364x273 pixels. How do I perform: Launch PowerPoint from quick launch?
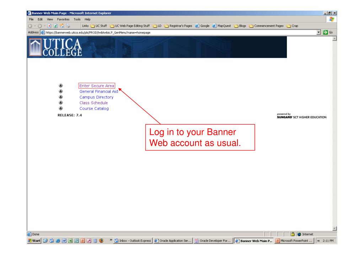point(82,241)
